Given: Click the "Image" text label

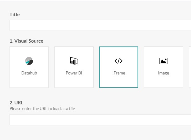Looking at the screenshot, I should tap(163, 73).
